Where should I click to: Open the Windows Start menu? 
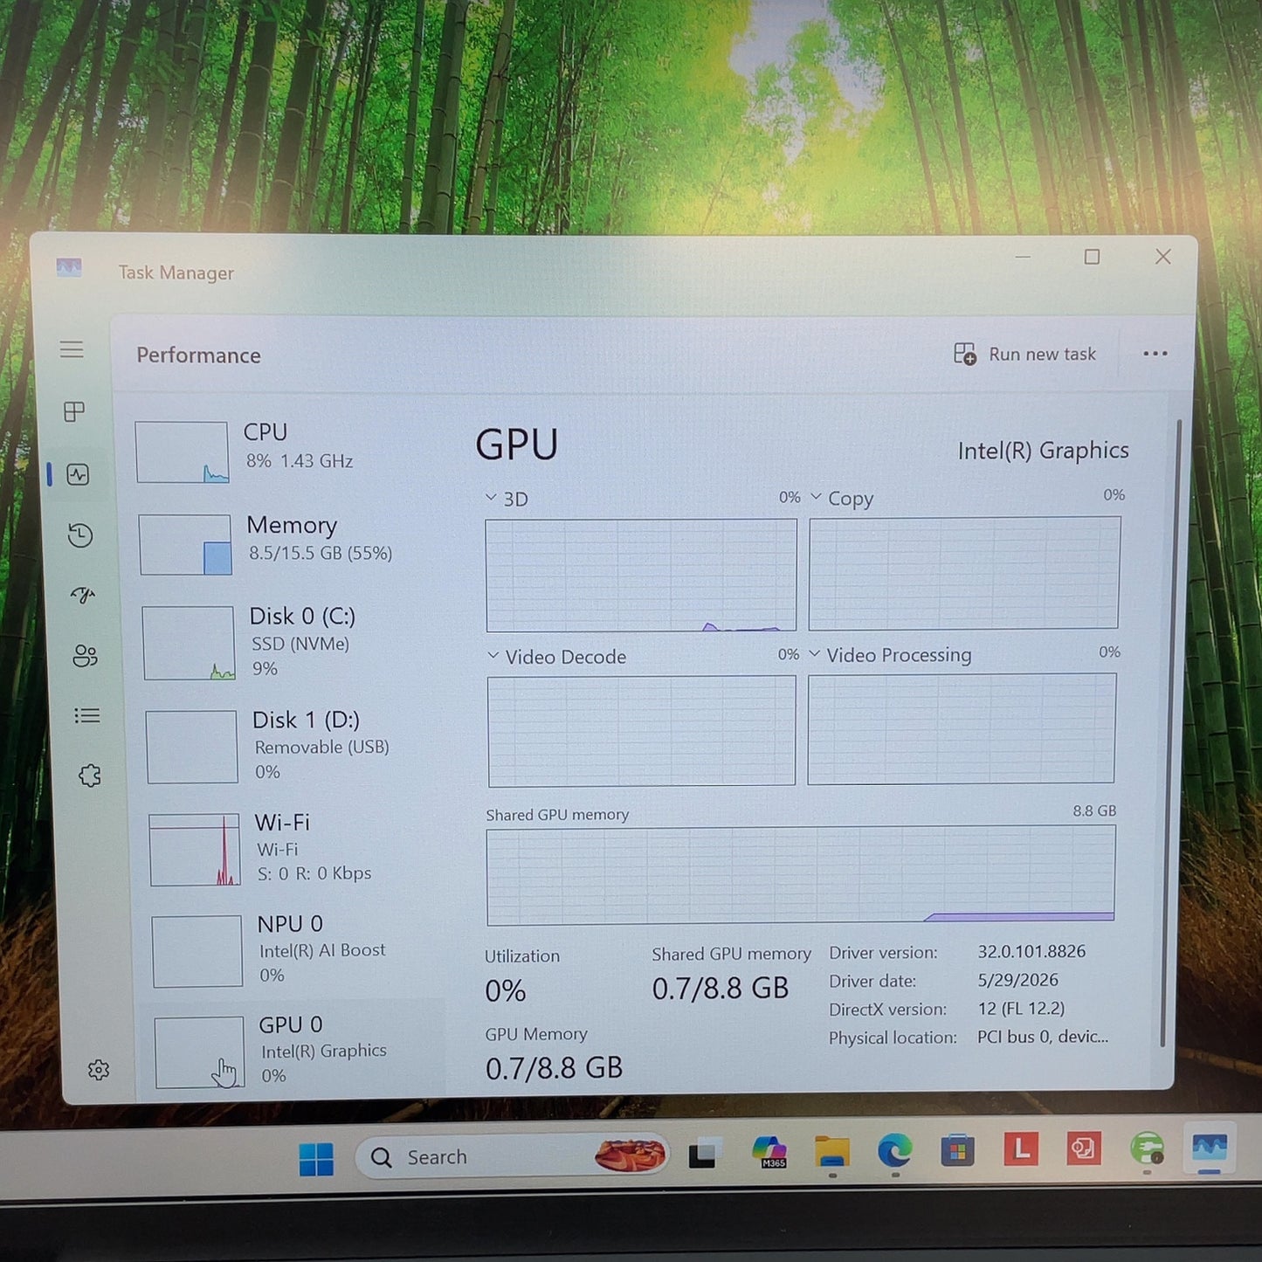point(315,1159)
